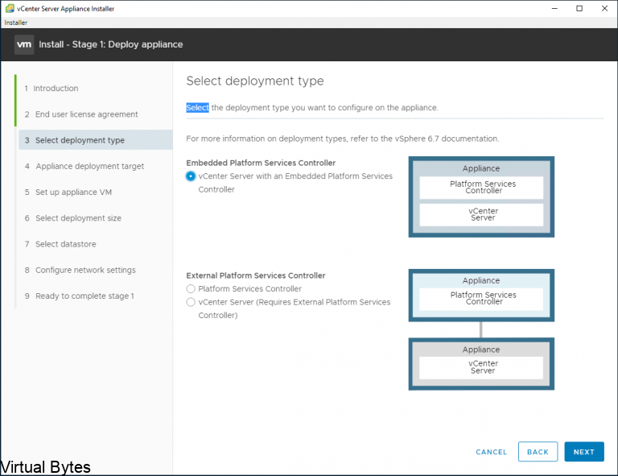Click the Select deployment type heading
Screen dimensions: 618x476
(255, 81)
